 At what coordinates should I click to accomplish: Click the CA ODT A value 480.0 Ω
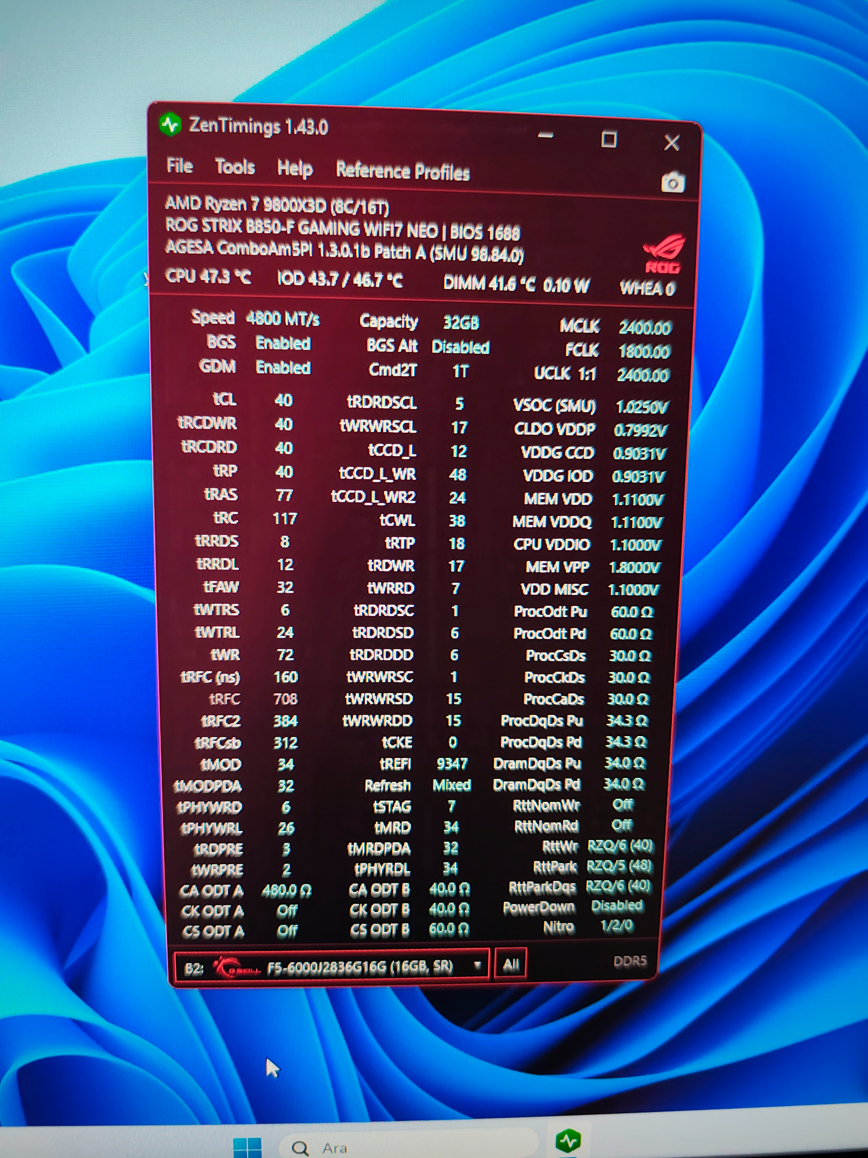[287, 890]
